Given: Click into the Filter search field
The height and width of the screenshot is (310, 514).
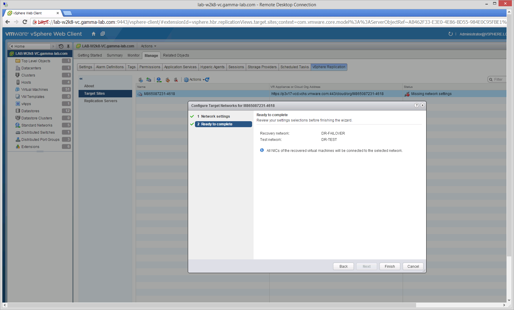Looking at the screenshot, I should pyautogui.click(x=499, y=80).
